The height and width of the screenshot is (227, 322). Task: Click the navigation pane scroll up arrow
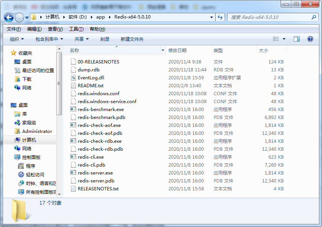pyautogui.click(x=59, y=49)
